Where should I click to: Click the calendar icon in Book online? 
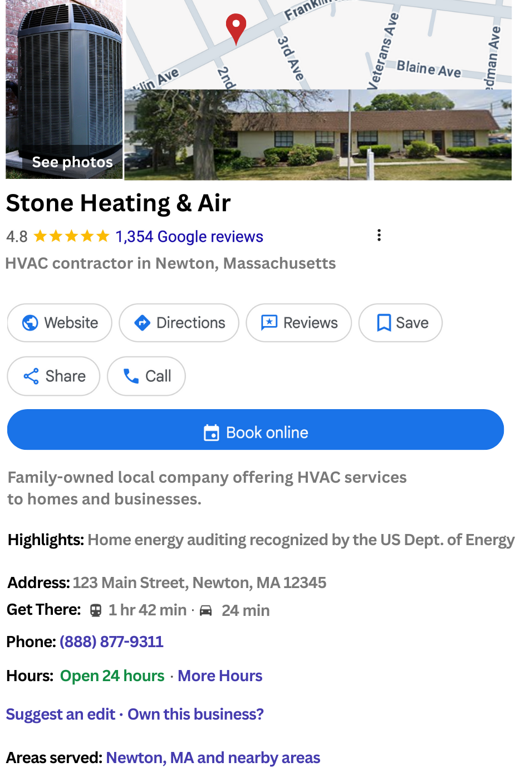click(212, 433)
